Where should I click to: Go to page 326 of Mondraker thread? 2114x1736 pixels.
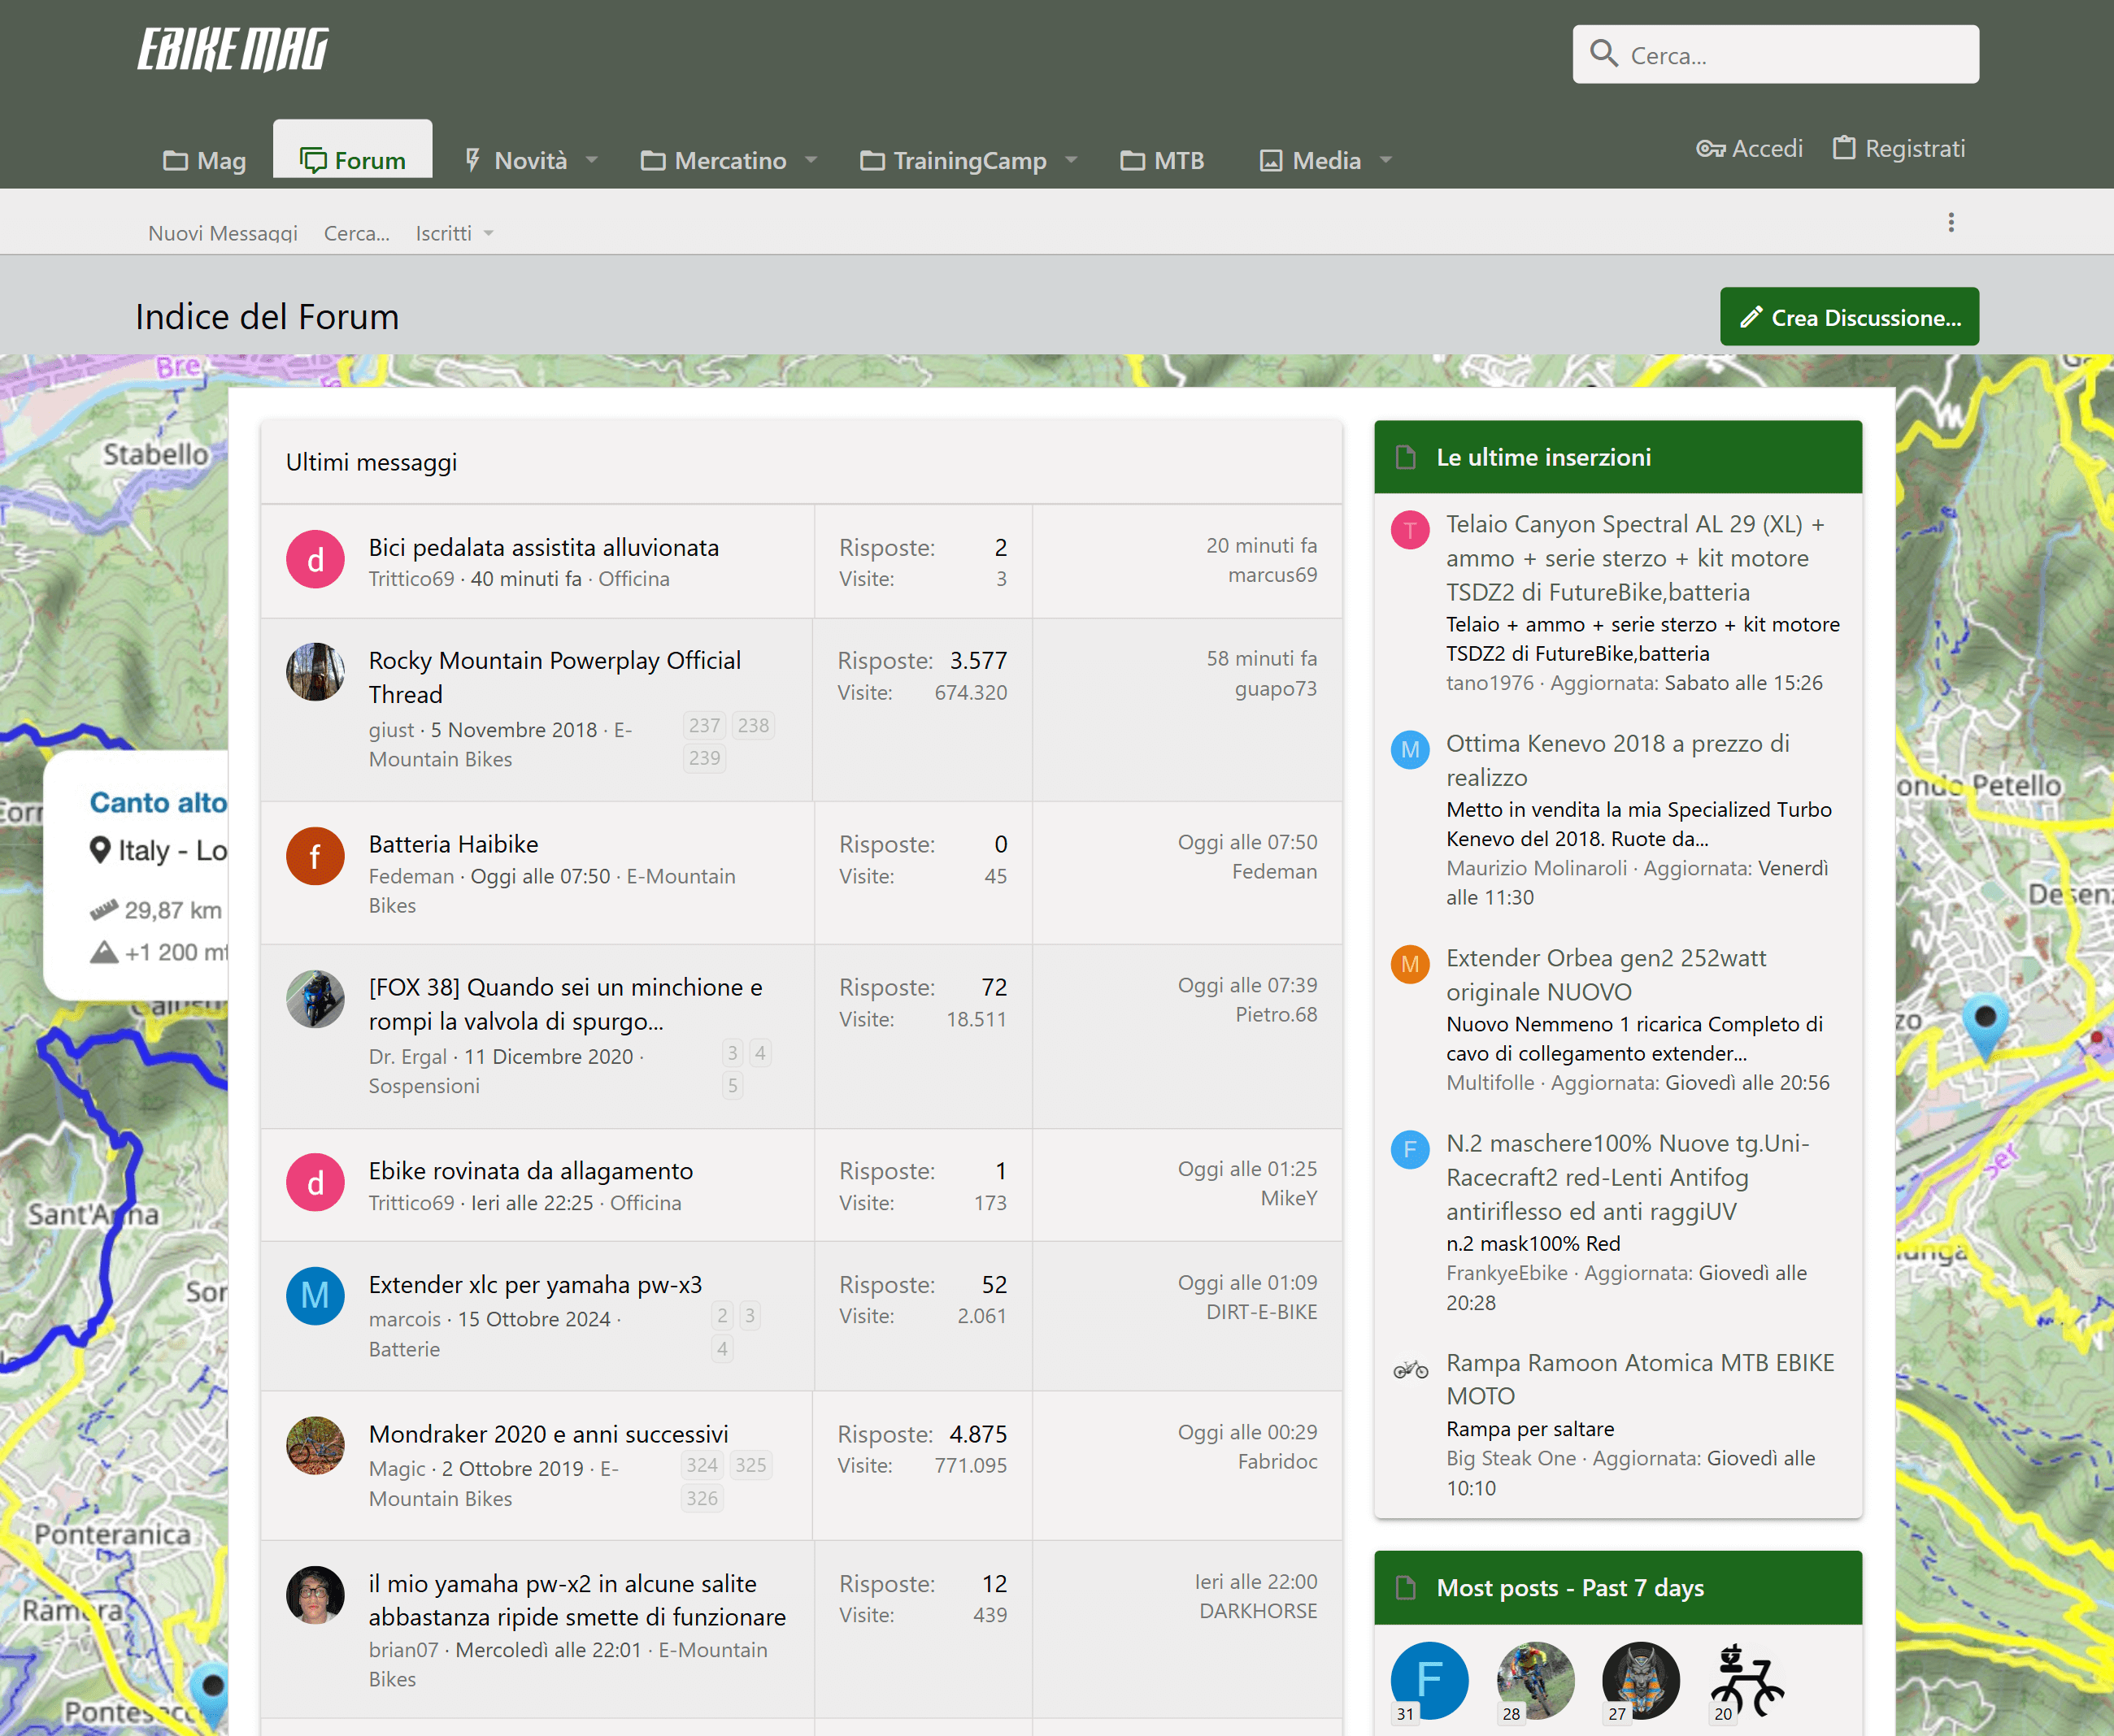(702, 1498)
